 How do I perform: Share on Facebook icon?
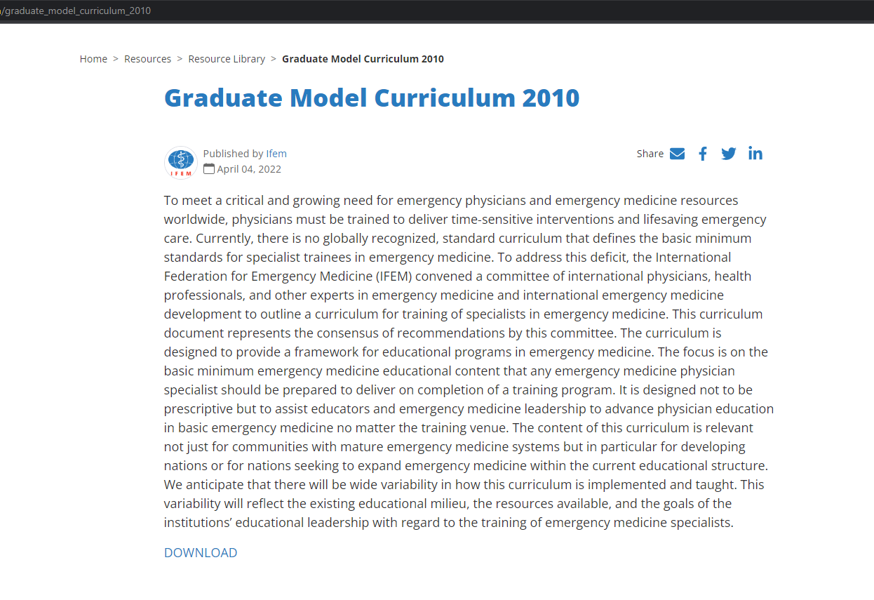[702, 154]
